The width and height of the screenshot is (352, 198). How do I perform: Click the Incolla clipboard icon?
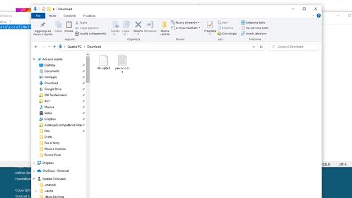click(69, 27)
